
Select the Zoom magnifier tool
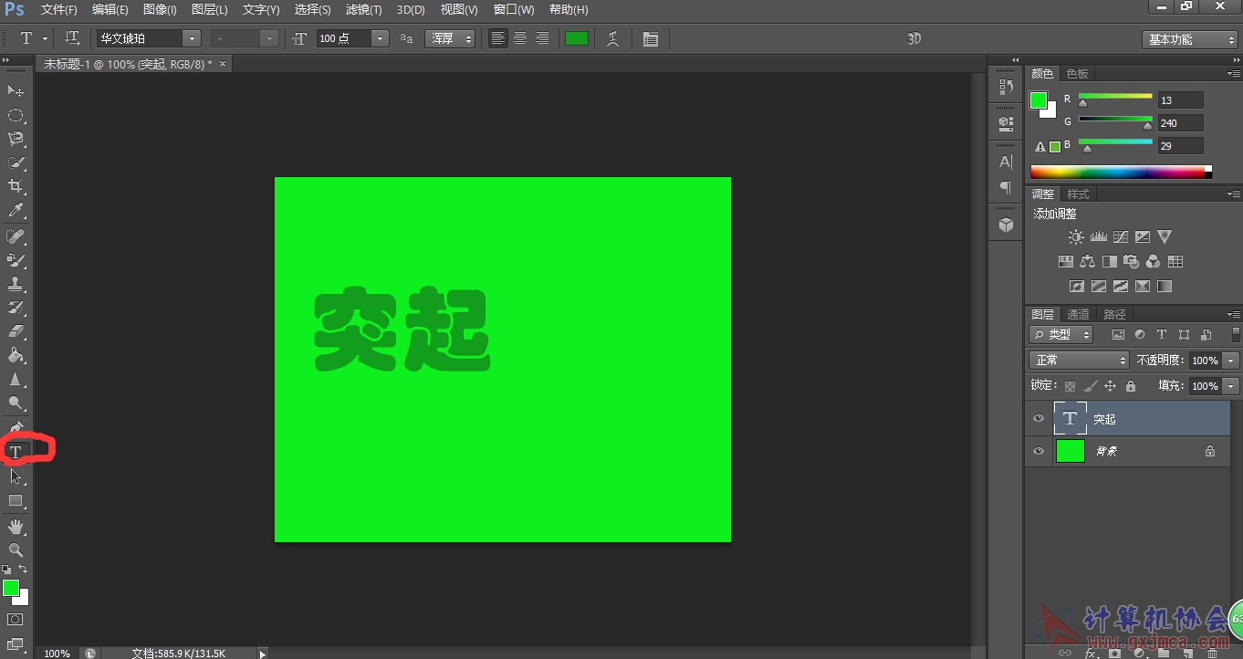(16, 549)
